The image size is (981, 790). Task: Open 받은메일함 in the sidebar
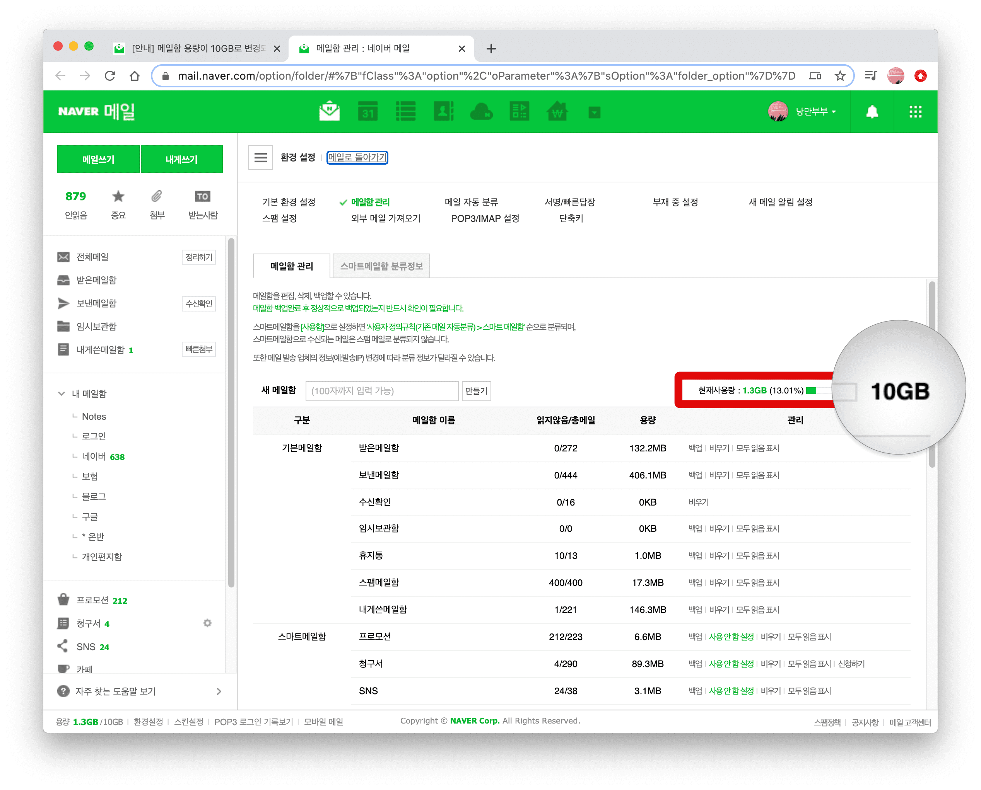96,280
